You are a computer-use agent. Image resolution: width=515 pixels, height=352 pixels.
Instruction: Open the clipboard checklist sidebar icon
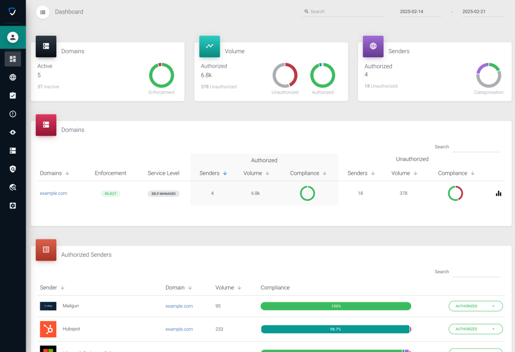(13, 95)
